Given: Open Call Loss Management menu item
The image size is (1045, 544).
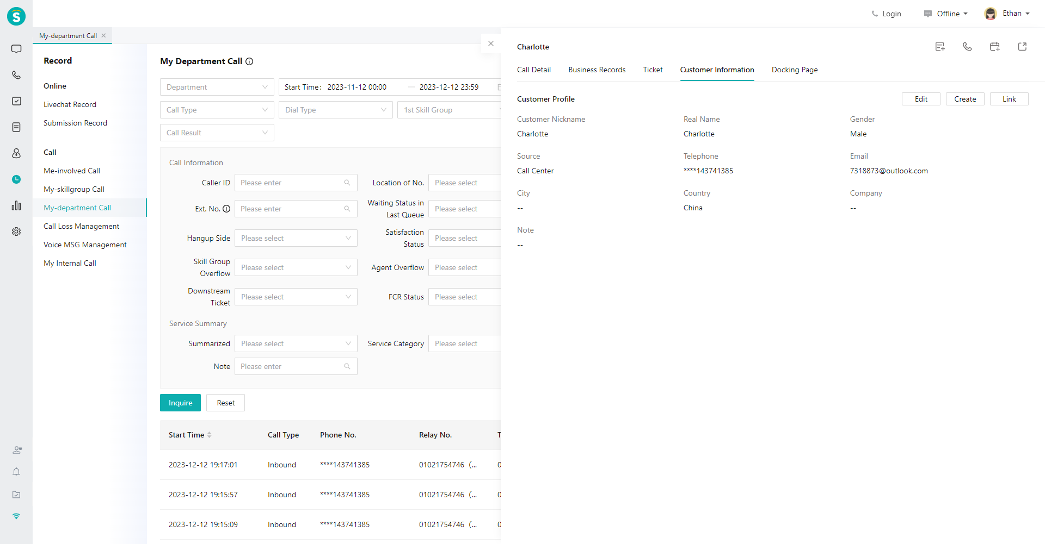Looking at the screenshot, I should click(x=82, y=226).
